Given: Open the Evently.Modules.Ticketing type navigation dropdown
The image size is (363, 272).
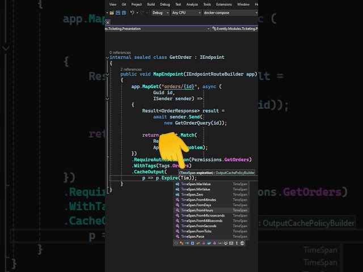Looking at the screenshot, I should [x=234, y=29].
